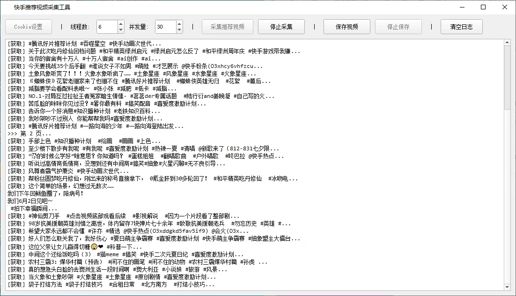Viewport: 516px width, 296px height.
Task: Click the log scrollbar up arrow
Action: click(507, 43)
